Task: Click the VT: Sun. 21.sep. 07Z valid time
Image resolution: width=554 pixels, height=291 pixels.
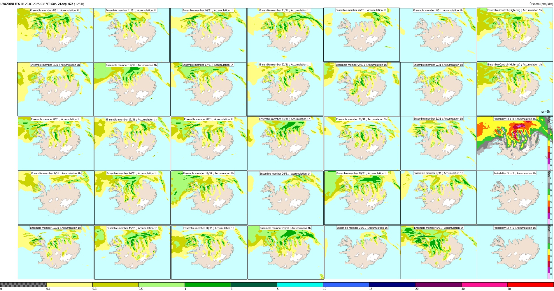Action: pyautogui.click(x=59, y=4)
